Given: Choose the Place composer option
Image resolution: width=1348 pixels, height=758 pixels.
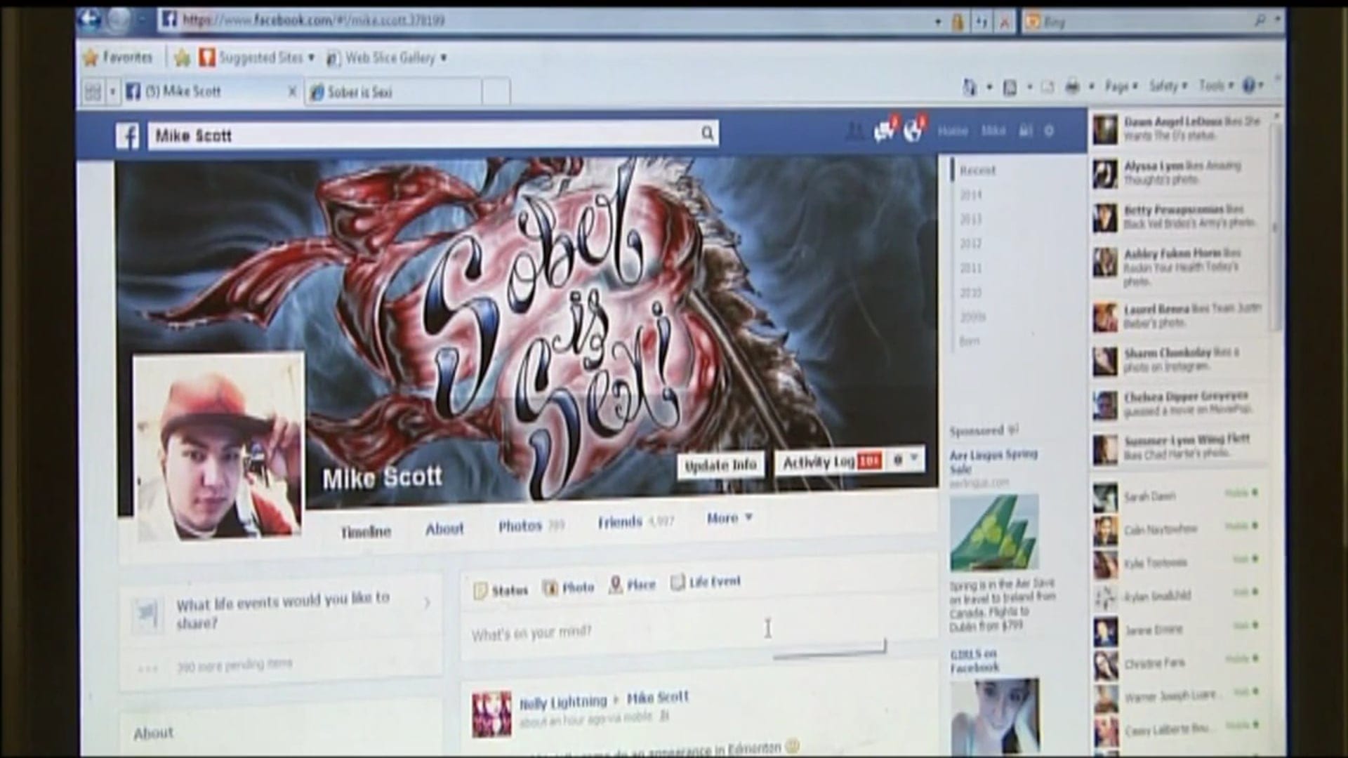Looking at the screenshot, I should click(632, 585).
